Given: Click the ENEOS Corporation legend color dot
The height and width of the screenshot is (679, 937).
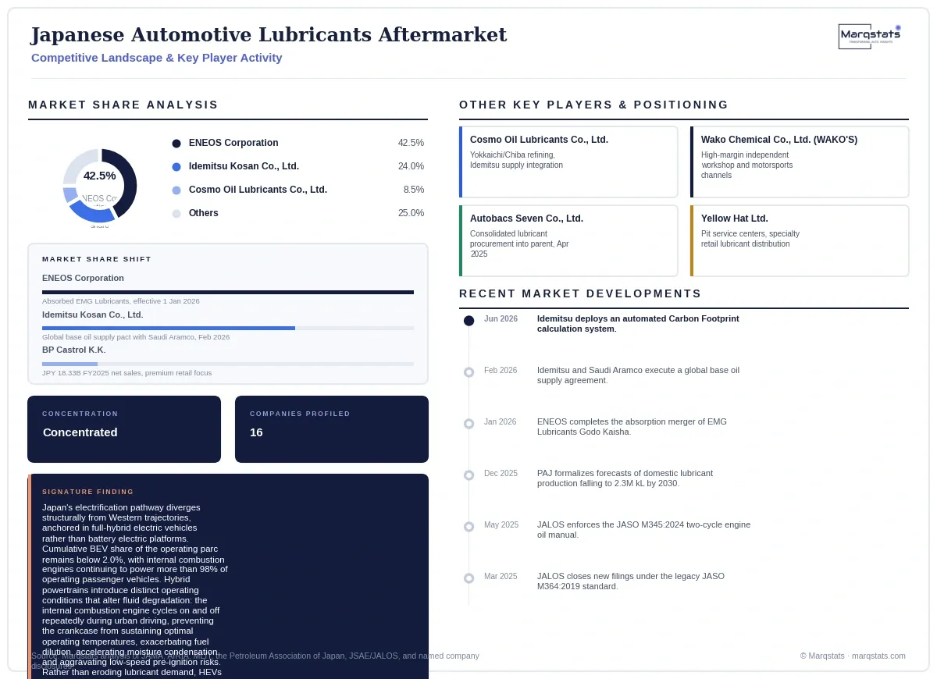Looking at the screenshot, I should 176,144.
